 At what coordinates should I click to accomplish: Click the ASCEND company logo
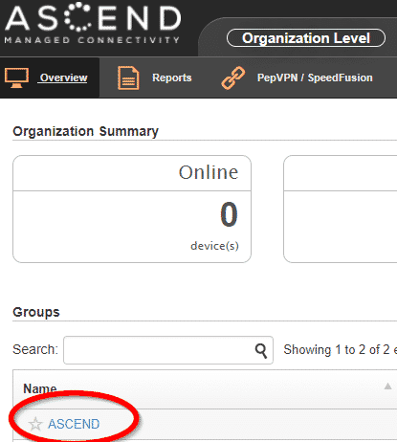tap(93, 24)
